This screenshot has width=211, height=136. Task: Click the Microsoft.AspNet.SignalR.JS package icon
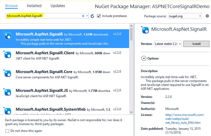click(x=7, y=92)
